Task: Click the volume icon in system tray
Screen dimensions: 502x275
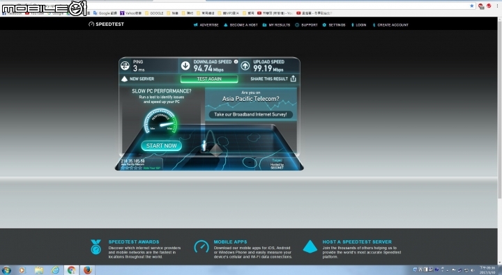Action: (x=473, y=270)
